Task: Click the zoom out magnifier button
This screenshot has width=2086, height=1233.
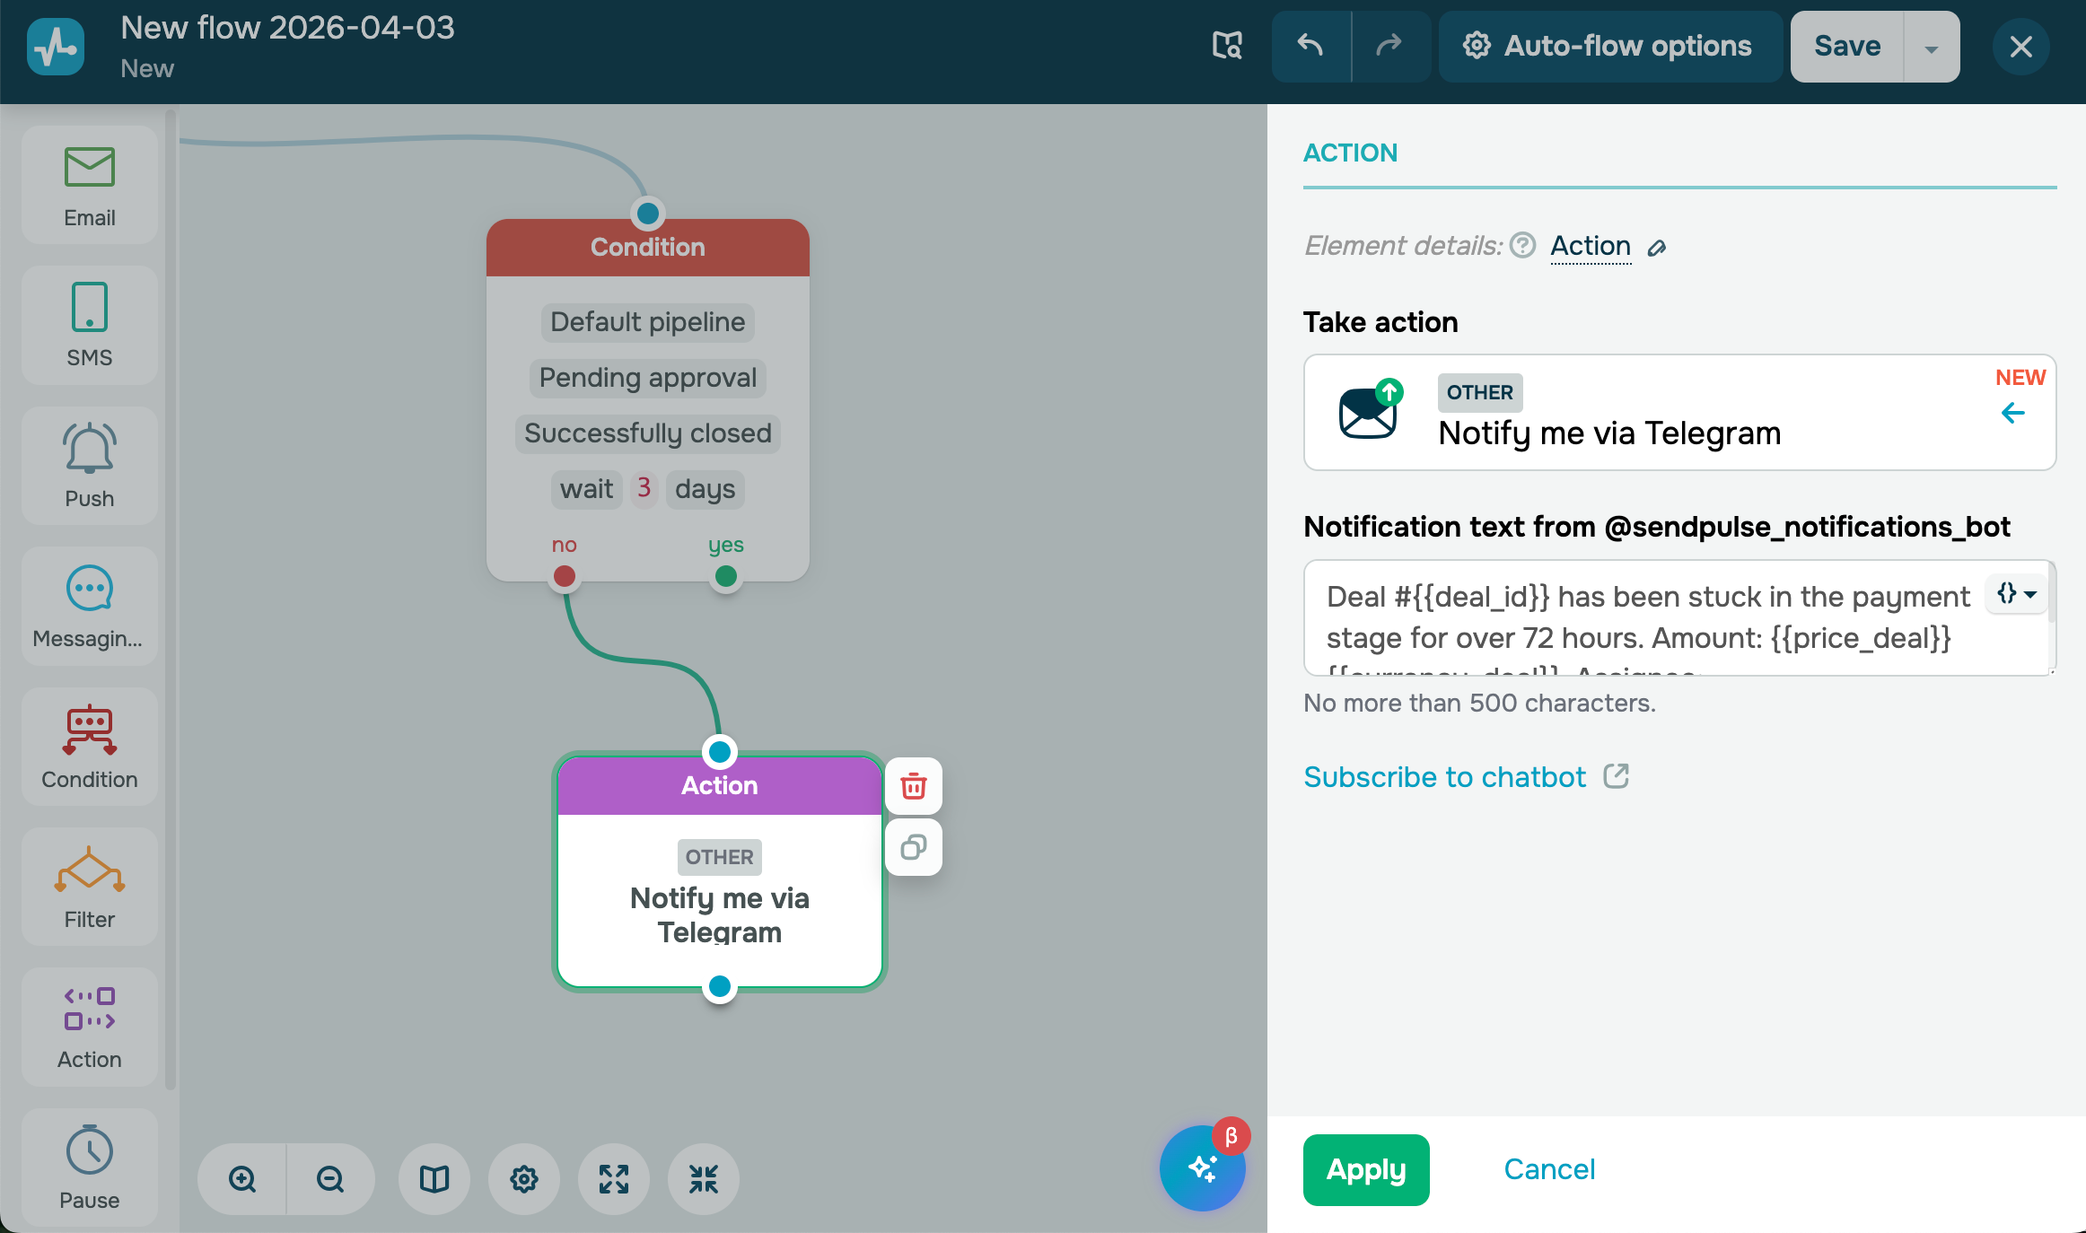Action: pyautogui.click(x=330, y=1179)
